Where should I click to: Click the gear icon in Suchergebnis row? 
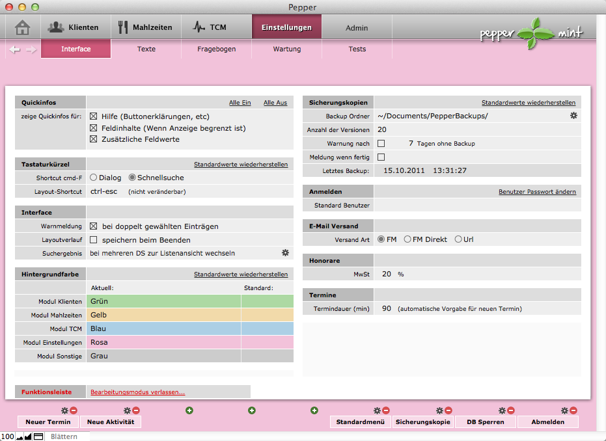285,253
